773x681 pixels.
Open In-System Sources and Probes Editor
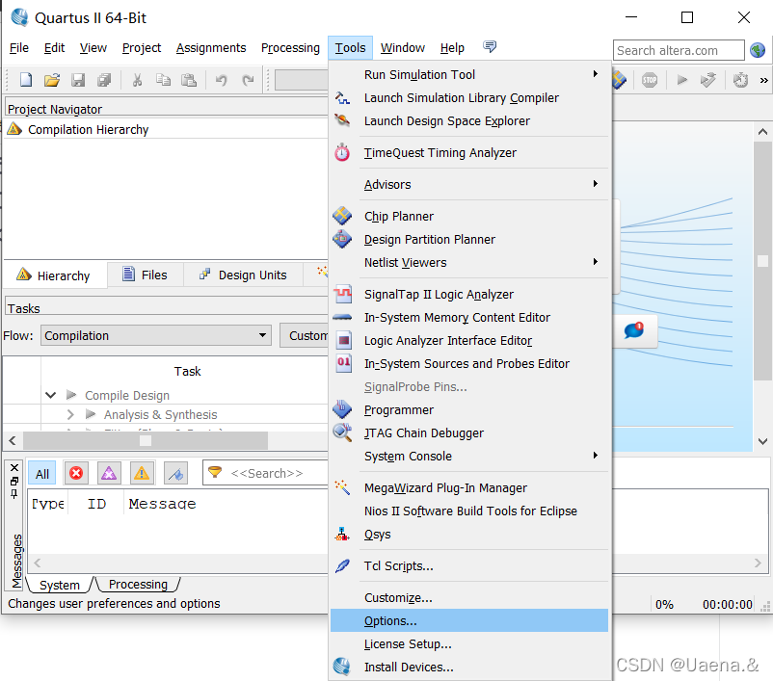pyautogui.click(x=468, y=364)
